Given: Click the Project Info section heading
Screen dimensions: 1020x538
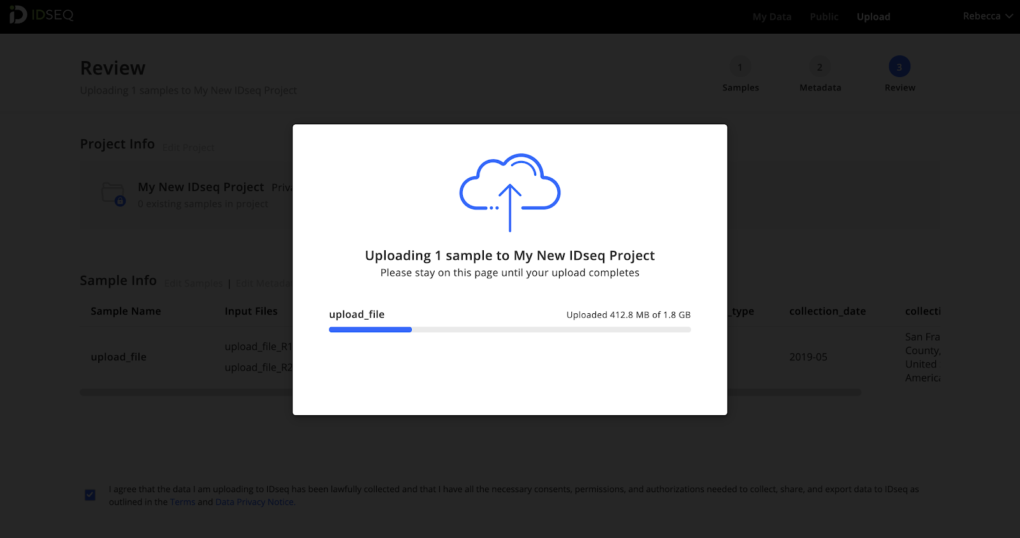Looking at the screenshot, I should [x=117, y=144].
